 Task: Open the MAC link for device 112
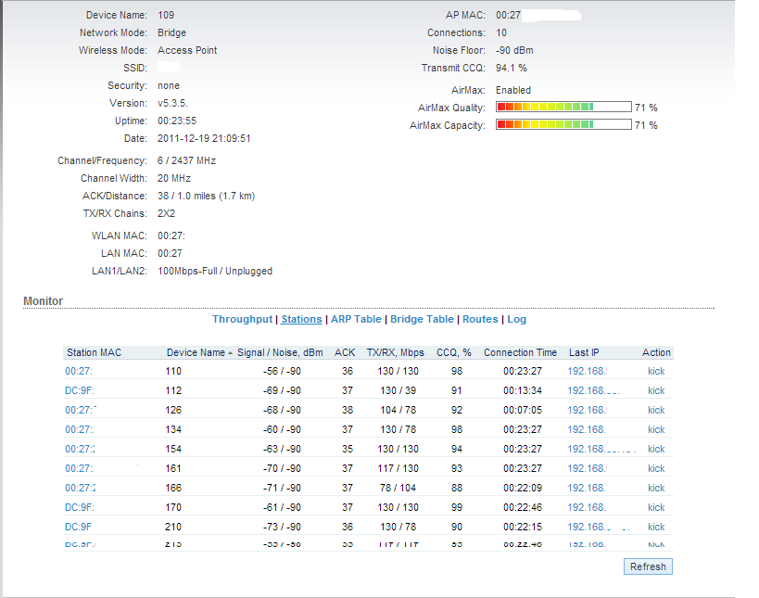(80, 390)
